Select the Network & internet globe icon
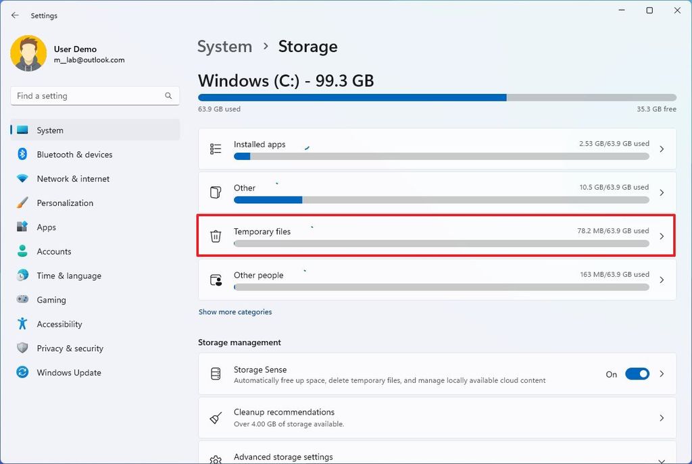 (x=21, y=178)
